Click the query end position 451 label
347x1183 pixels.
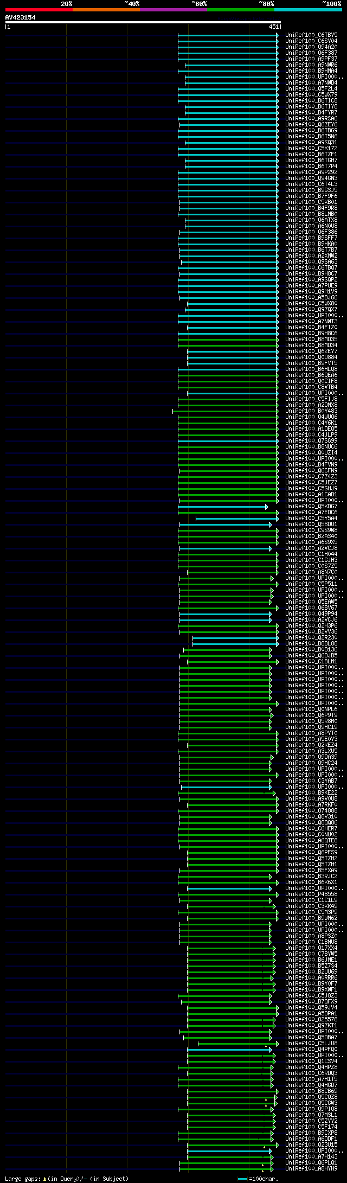click(274, 27)
